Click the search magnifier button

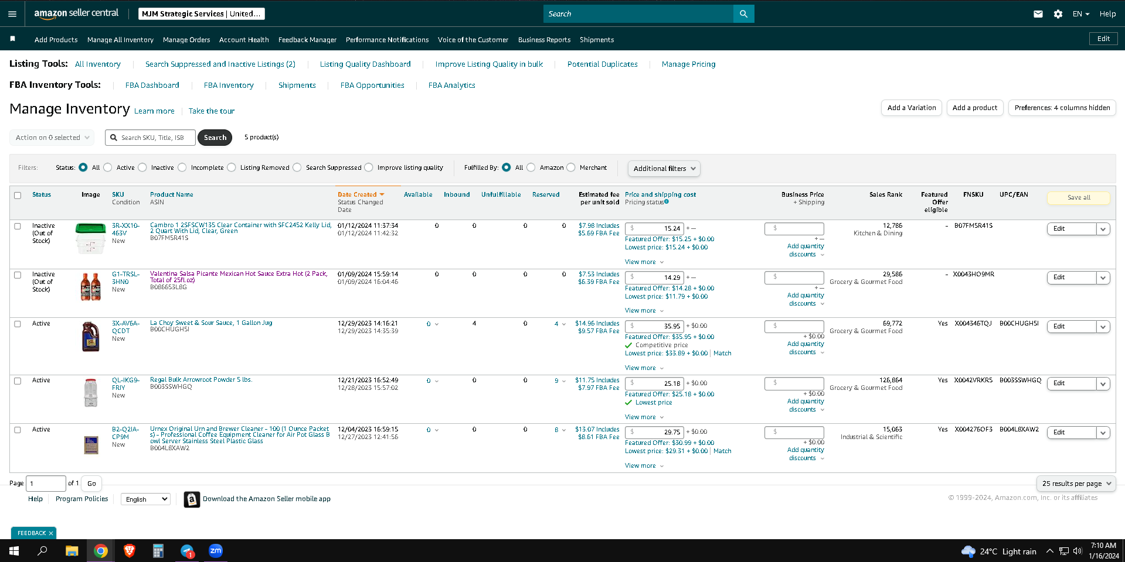click(743, 14)
